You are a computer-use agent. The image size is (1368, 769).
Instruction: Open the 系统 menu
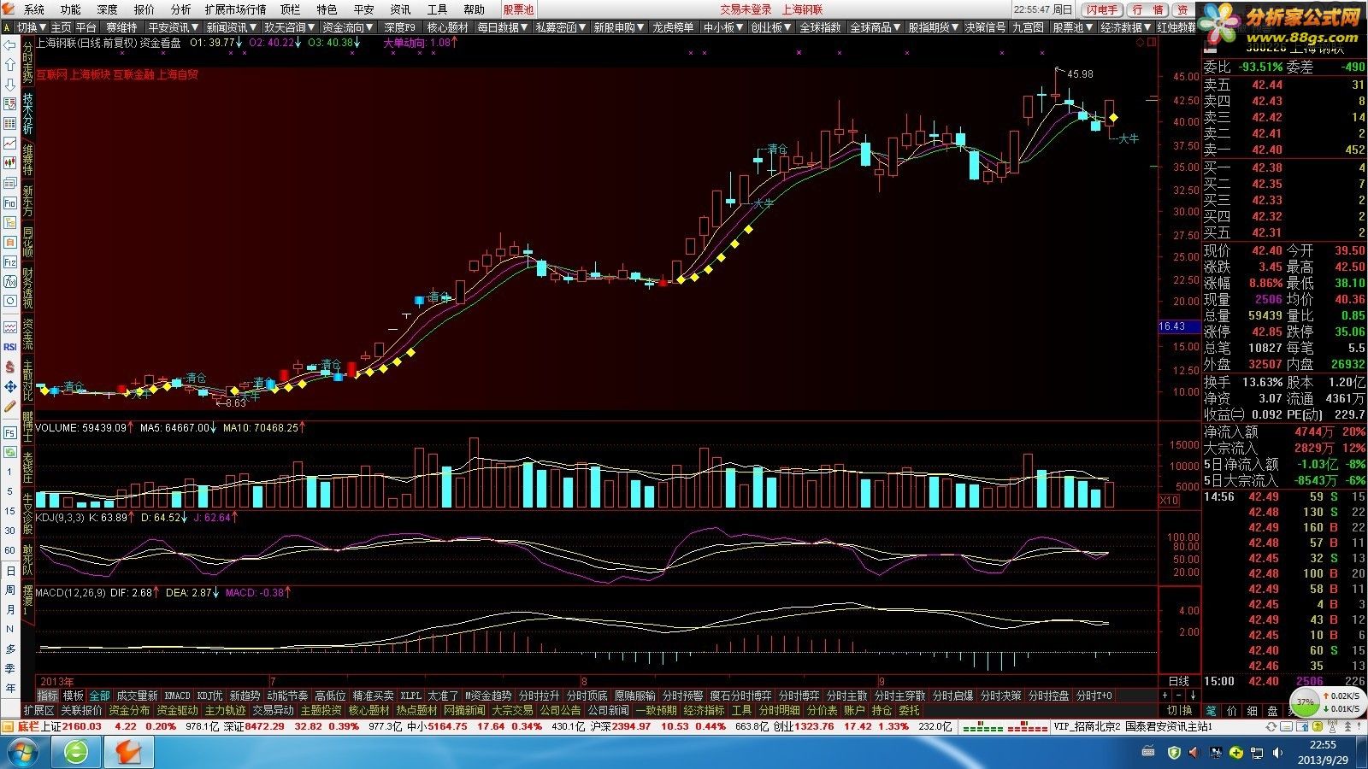point(34,9)
